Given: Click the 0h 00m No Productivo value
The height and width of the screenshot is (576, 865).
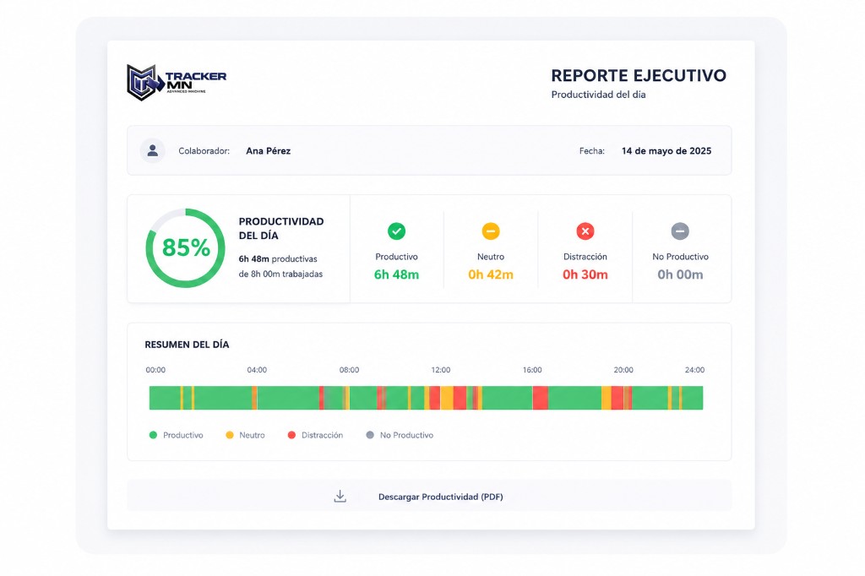Looking at the screenshot, I should [680, 274].
